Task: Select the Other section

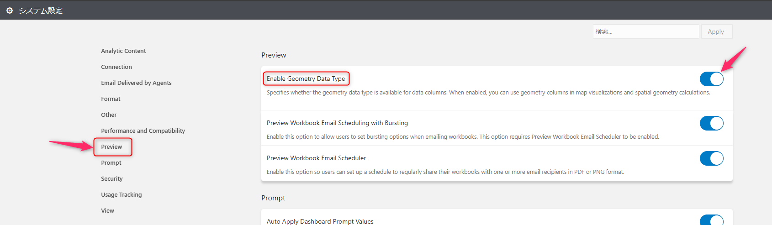Action: (x=109, y=115)
